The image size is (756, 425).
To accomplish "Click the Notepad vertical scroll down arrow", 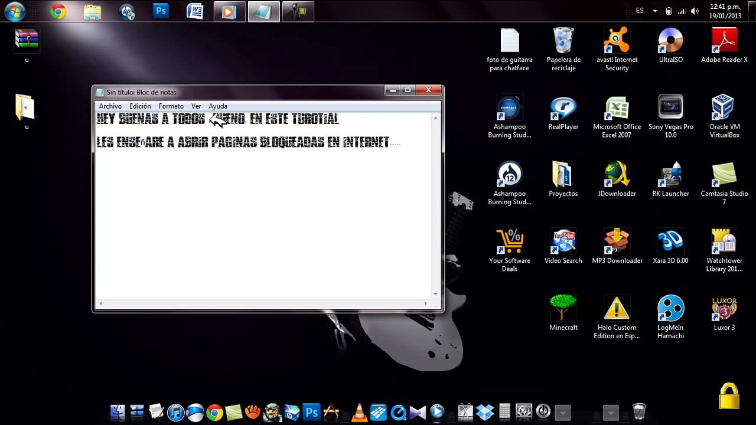I will click(x=436, y=294).
